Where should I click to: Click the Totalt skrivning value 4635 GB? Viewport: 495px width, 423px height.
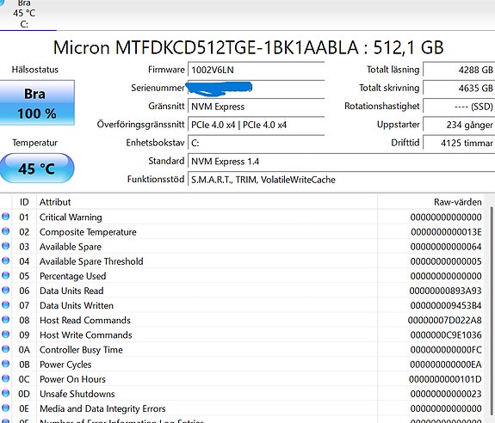click(x=459, y=88)
